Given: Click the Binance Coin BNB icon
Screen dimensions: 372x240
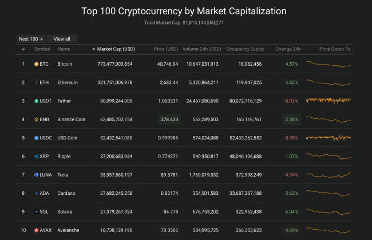Looking at the screenshot, I should click(x=36, y=119).
